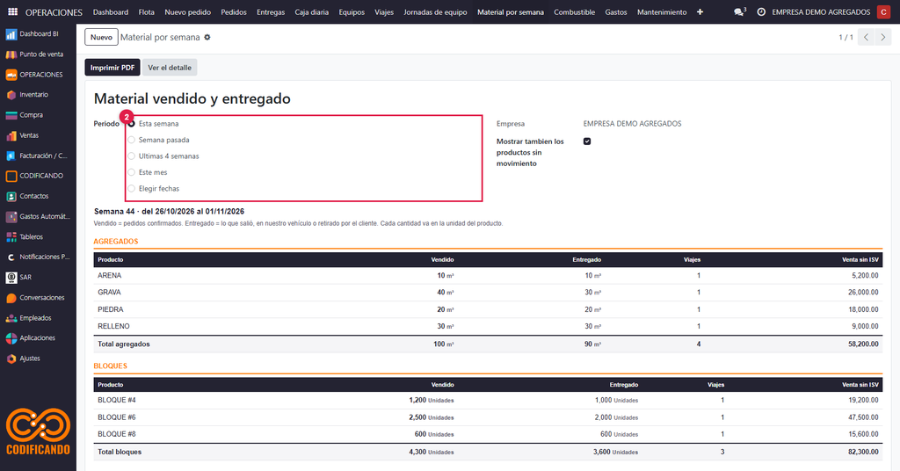Click Imprimir PDF button
Image resolution: width=900 pixels, height=471 pixels.
click(112, 68)
